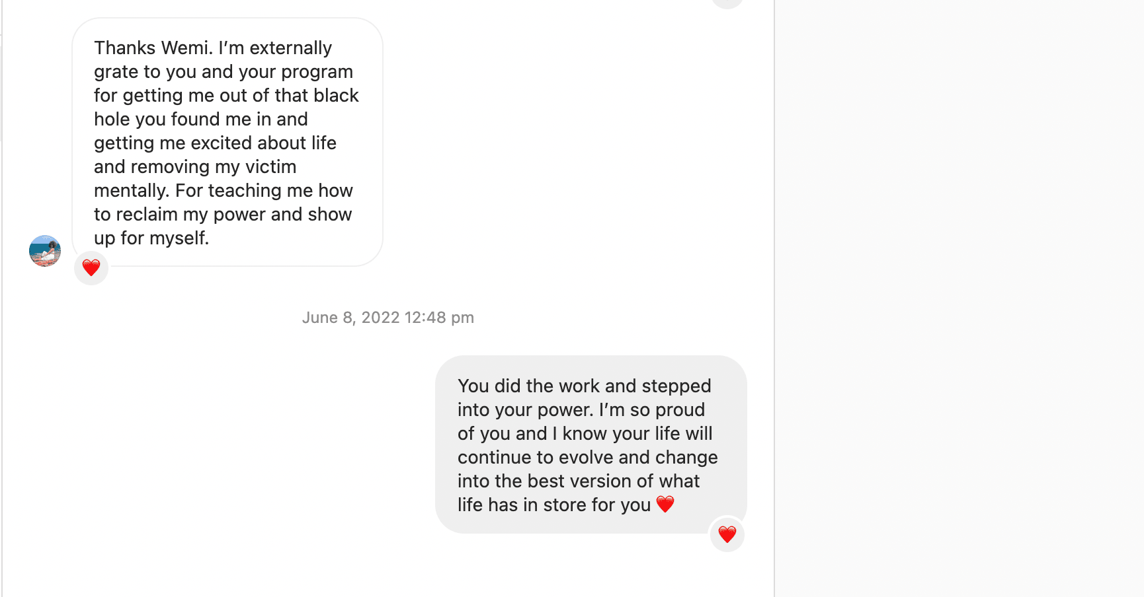The width and height of the screenshot is (1144, 597).
Task: Click the June 8, 2022 12:48 pm timestamp
Action: point(388,318)
